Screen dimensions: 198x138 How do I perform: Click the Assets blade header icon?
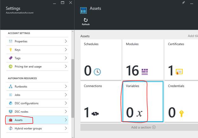tap(83, 10)
